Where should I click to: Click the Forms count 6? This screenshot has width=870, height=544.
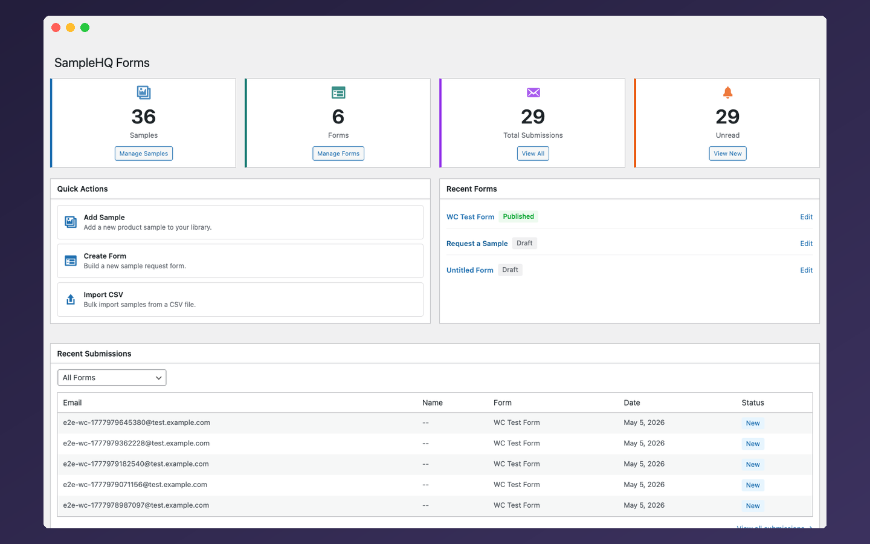click(338, 116)
